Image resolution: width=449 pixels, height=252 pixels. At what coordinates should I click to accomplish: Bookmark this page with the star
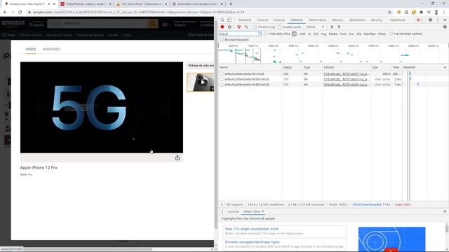click(389, 13)
